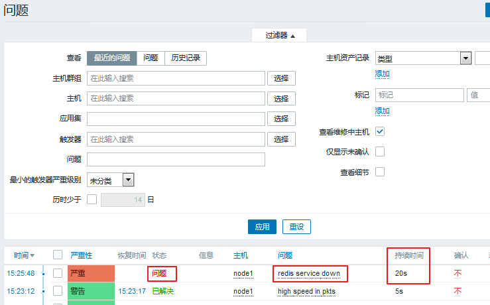Click the 主机群组 search input field
Screen dimensions: 490x305
click(176, 78)
